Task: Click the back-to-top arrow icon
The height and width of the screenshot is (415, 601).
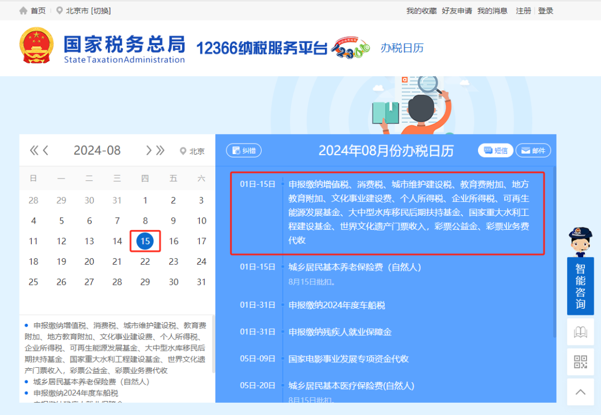Action: pyautogui.click(x=580, y=392)
